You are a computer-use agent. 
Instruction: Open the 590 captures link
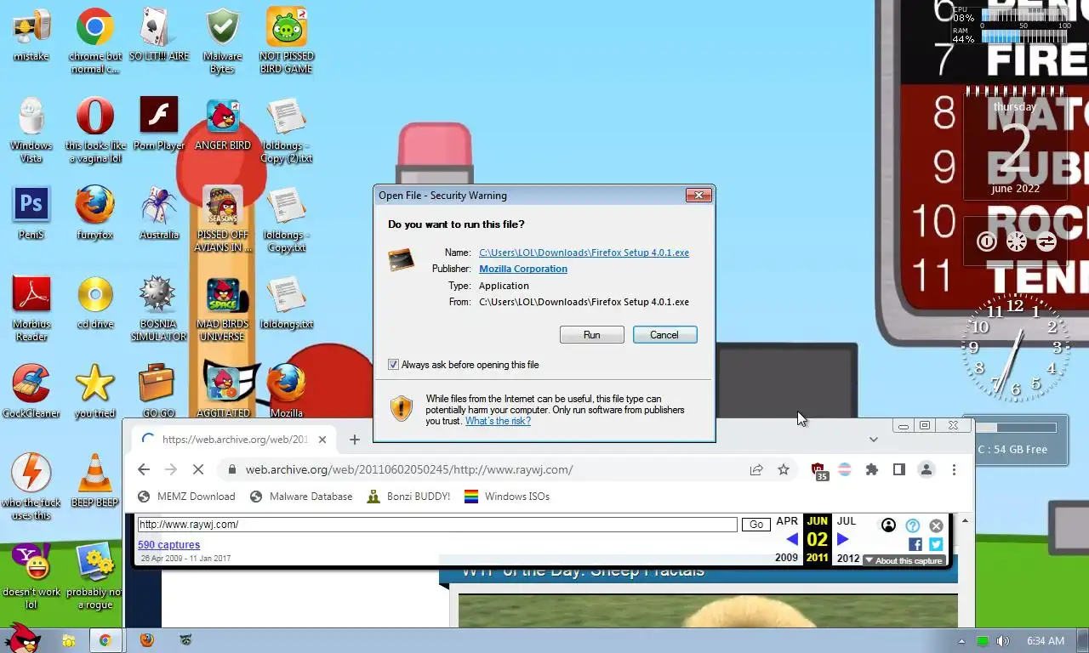(168, 545)
